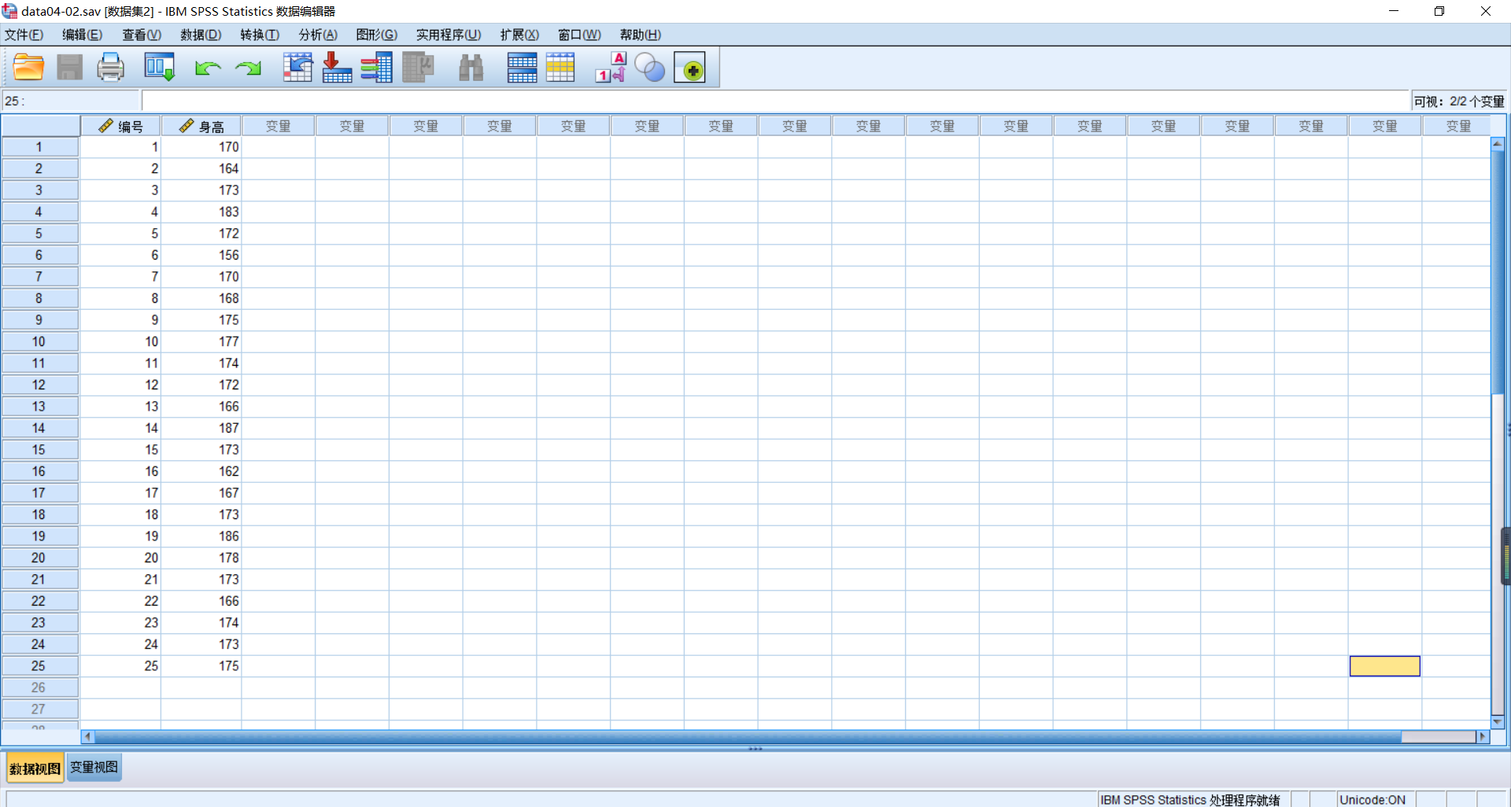Click 编号 value 22 cell

pyautogui.click(x=121, y=602)
